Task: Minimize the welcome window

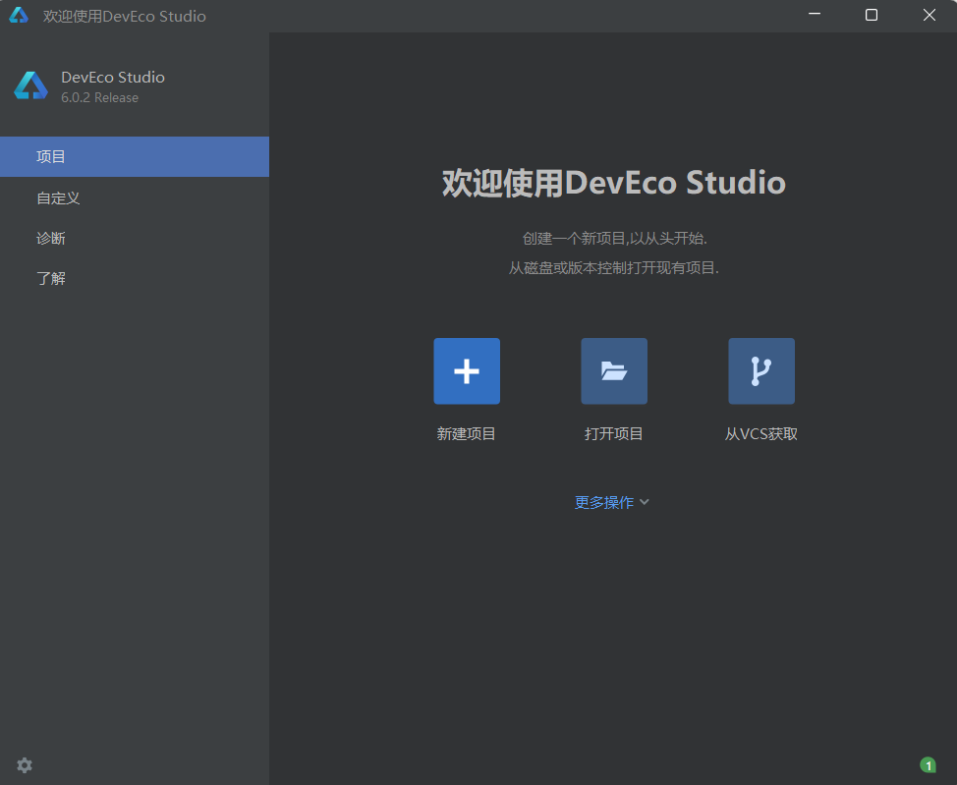Action: pyautogui.click(x=815, y=16)
